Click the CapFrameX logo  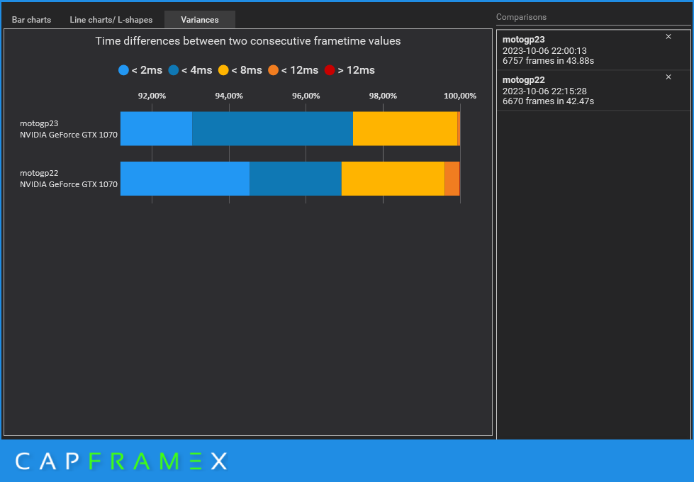(x=121, y=461)
